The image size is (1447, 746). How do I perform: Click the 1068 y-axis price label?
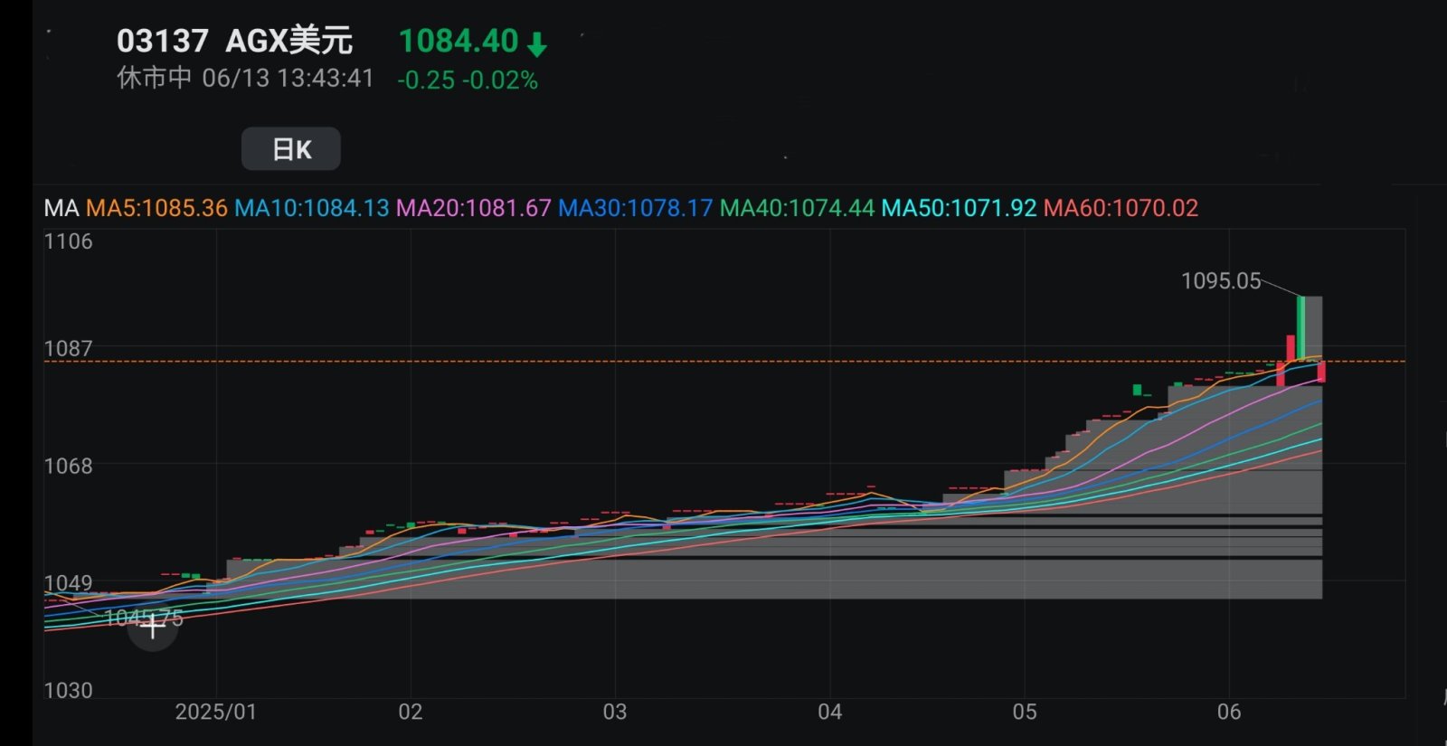69,466
